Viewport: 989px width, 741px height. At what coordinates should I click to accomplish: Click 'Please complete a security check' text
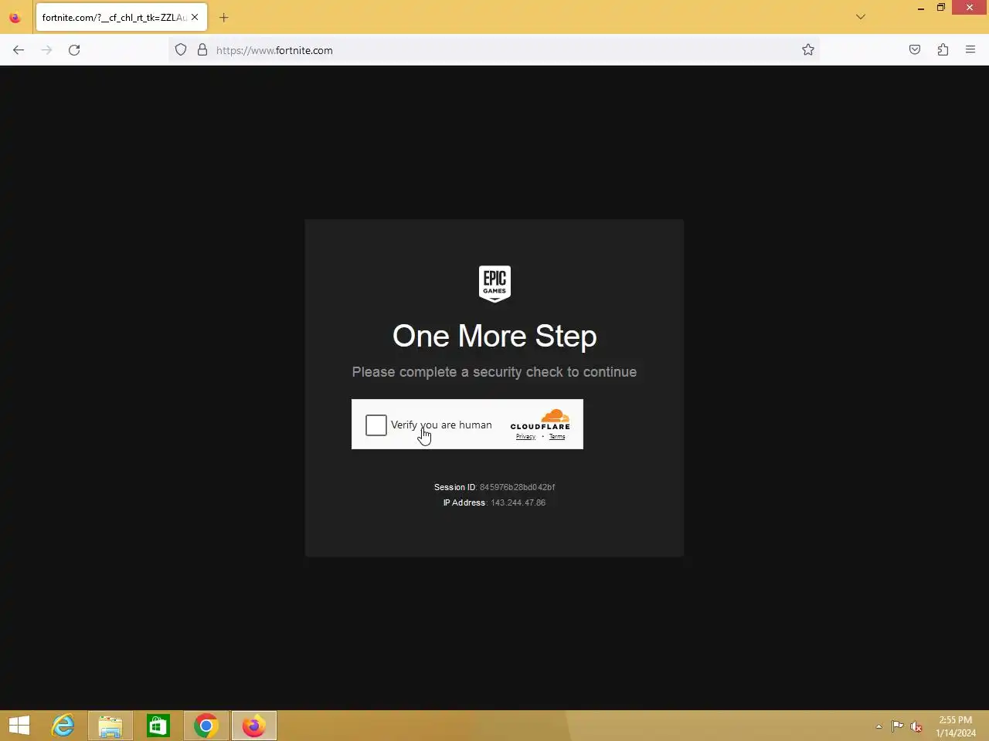(x=494, y=372)
